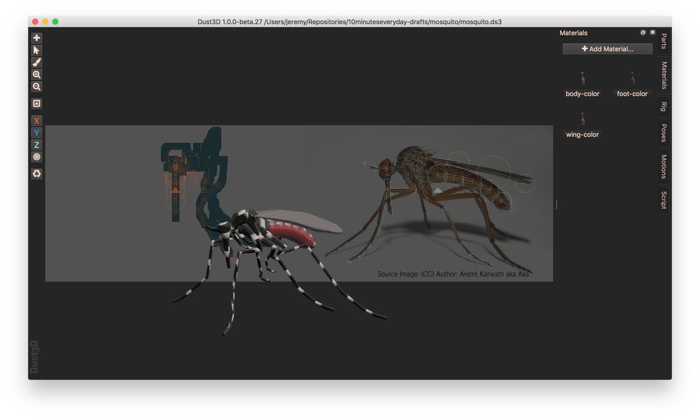The height and width of the screenshot is (420, 700).
Task: Choose the Paint brush tool
Action: click(x=37, y=62)
